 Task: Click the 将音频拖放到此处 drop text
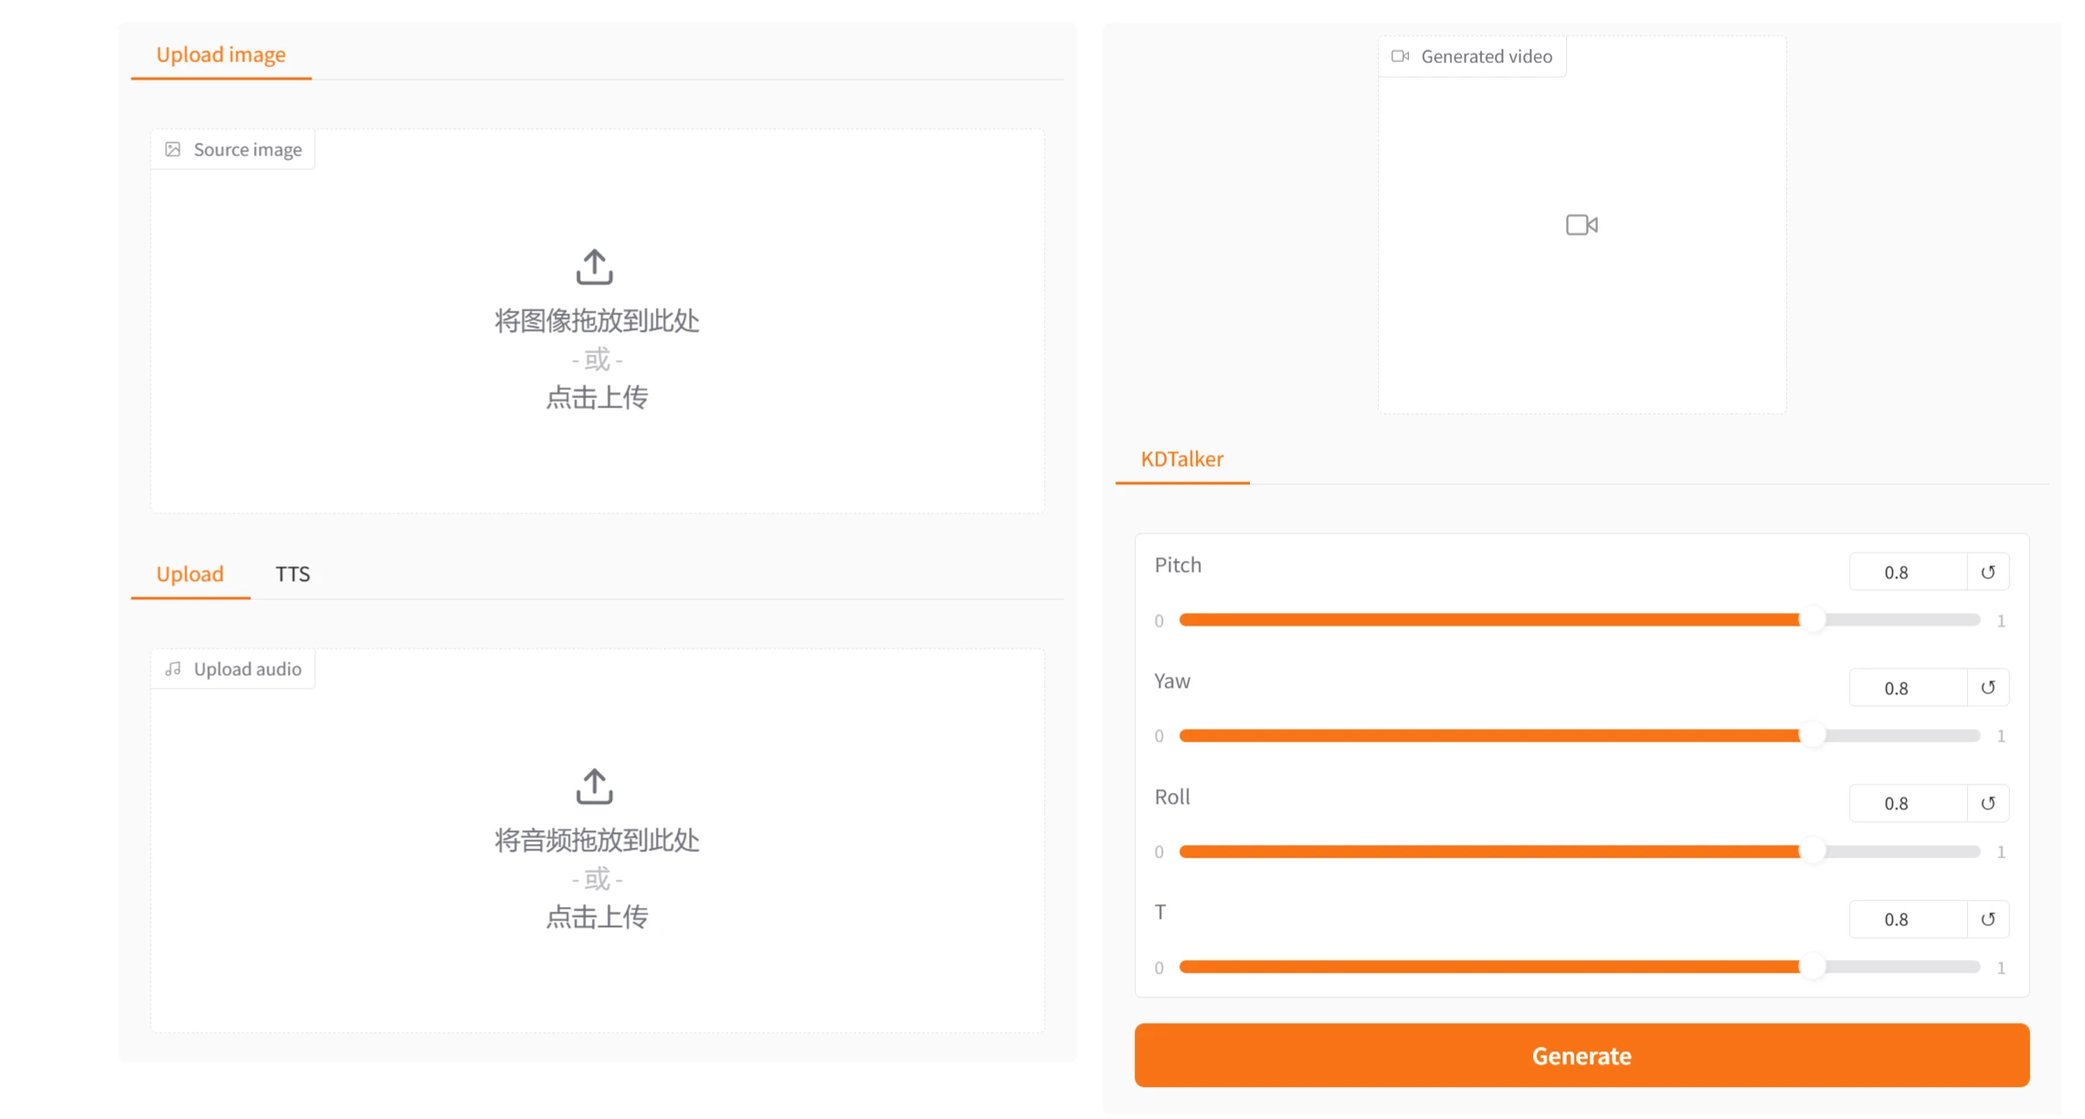597,841
